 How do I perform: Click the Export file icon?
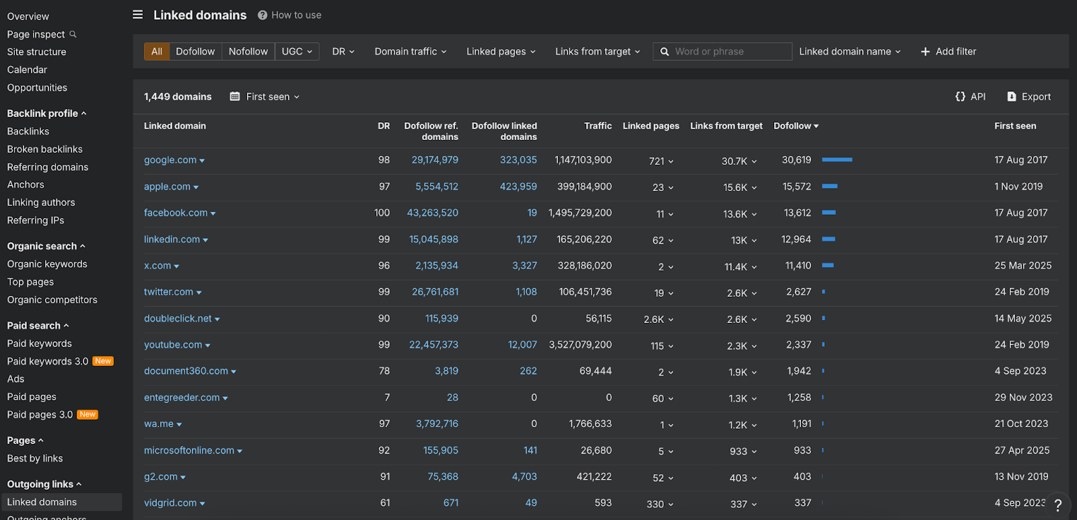(x=1012, y=96)
